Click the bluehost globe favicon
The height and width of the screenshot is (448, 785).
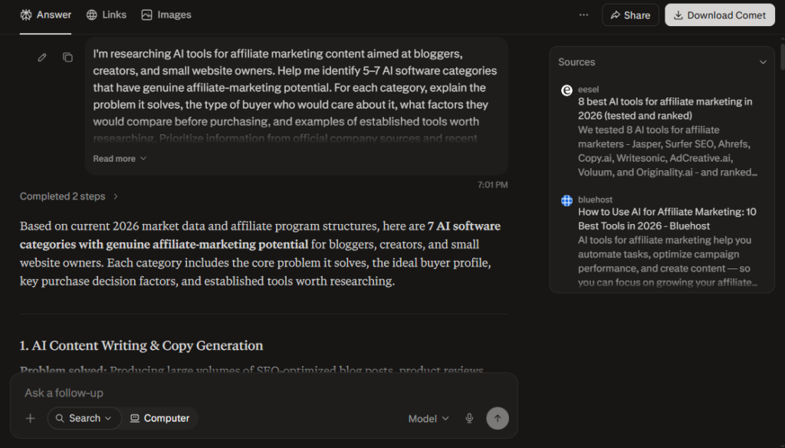[567, 200]
